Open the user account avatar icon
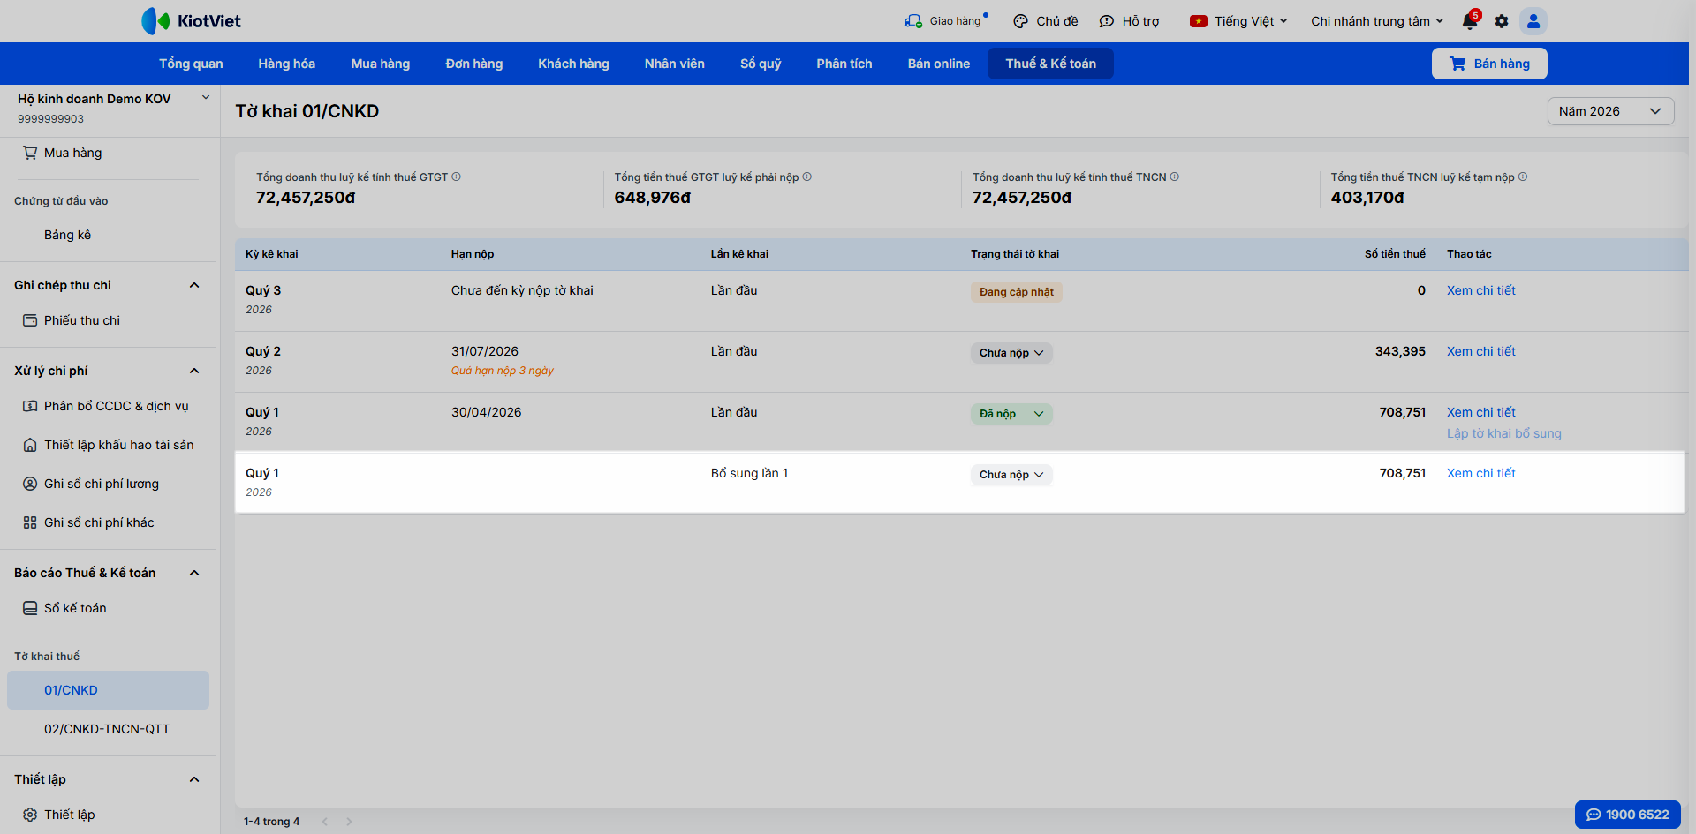 click(x=1533, y=21)
